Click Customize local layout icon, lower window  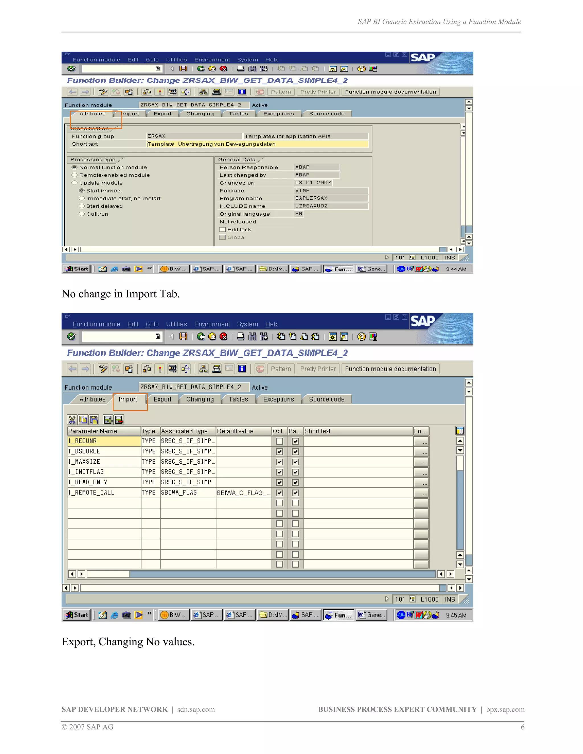(373, 337)
